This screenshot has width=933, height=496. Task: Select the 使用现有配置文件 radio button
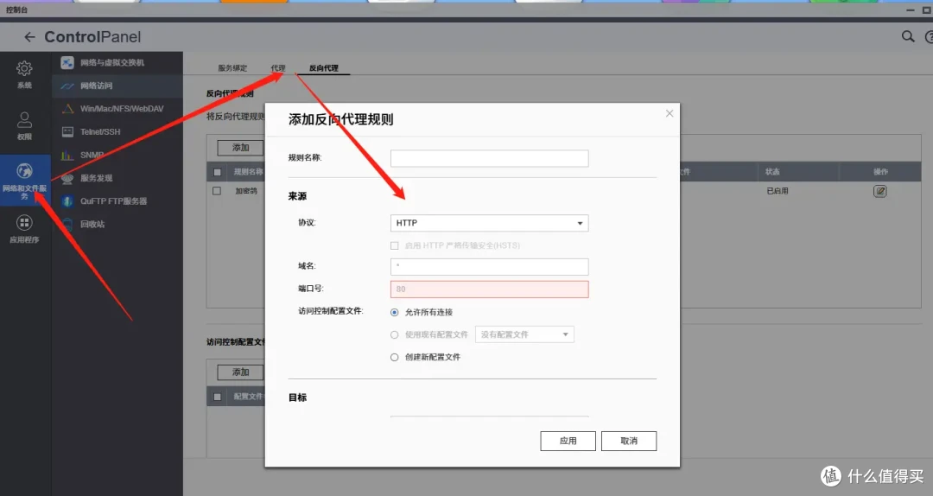tap(395, 334)
